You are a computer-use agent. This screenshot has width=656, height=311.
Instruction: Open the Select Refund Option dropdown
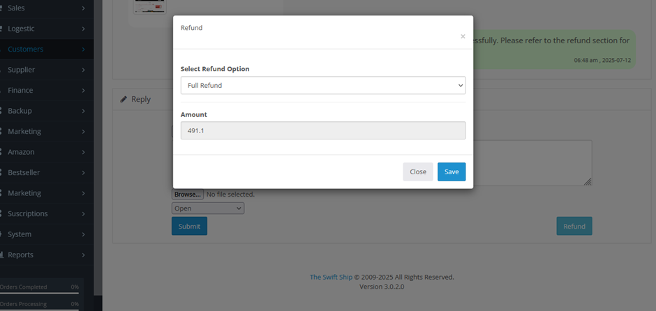coord(322,85)
